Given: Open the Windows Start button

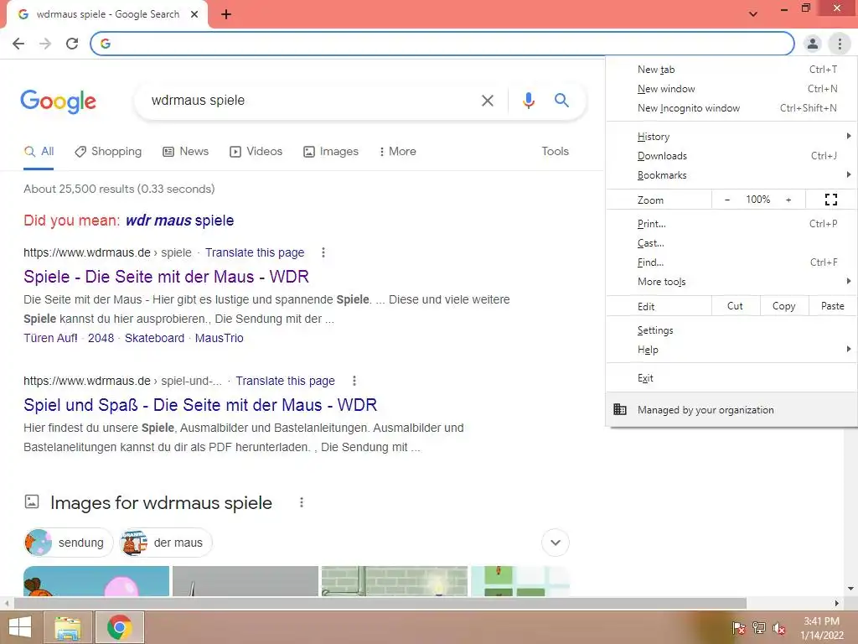Looking at the screenshot, I should pos(20,627).
